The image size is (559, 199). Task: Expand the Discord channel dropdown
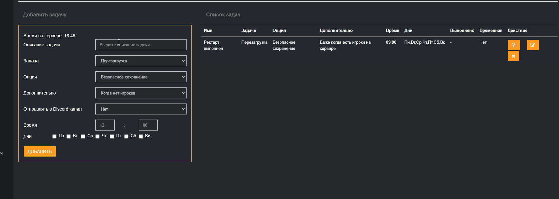(141, 109)
